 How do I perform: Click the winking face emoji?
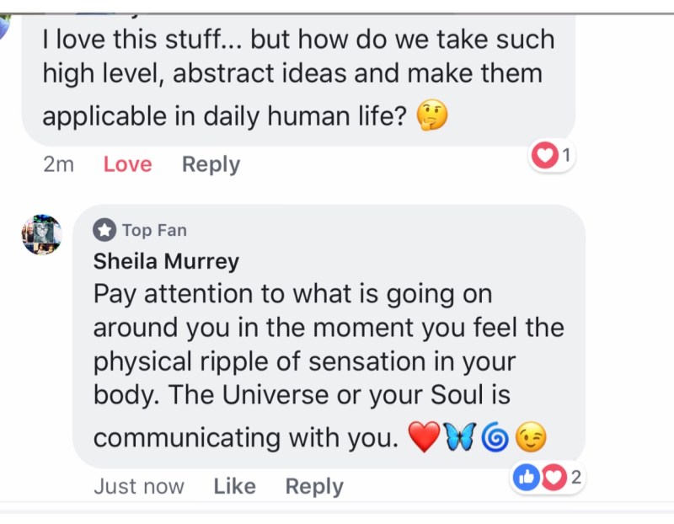coord(531,437)
